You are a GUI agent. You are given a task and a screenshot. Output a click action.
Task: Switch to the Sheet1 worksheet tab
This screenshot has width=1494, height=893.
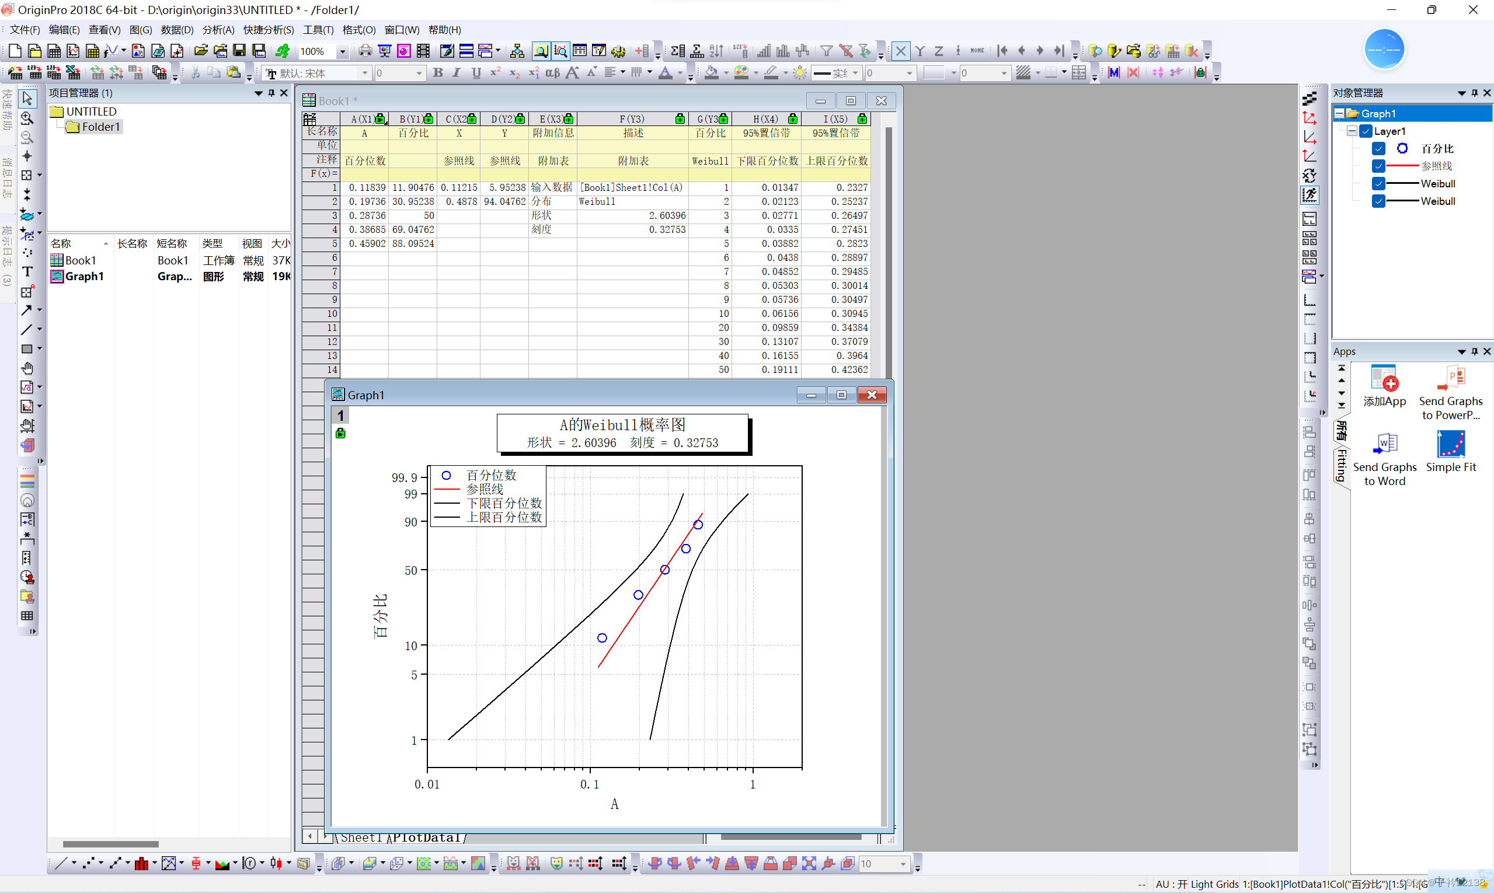click(x=360, y=838)
